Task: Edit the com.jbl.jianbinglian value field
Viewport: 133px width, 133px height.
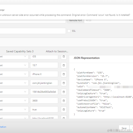Action: tap(44, 83)
